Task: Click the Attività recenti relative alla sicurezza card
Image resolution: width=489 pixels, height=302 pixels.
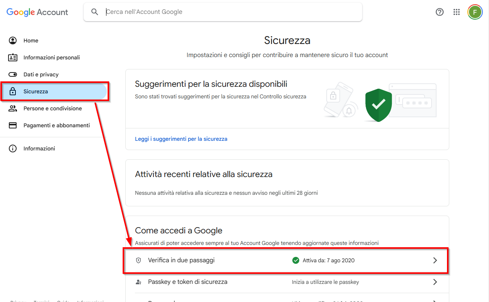Action: (x=287, y=183)
